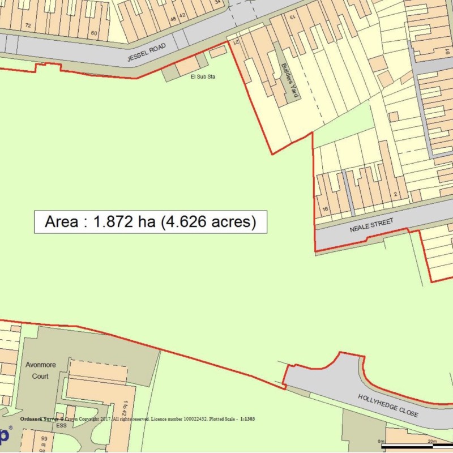Click the Area 1.872 ha label box
Screen dimensions: 453x453
[x=150, y=221]
